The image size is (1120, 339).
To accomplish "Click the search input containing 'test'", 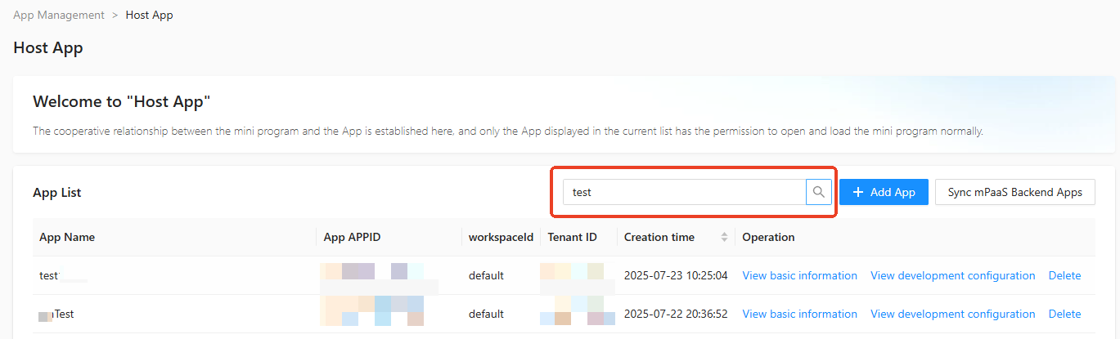I will (685, 192).
